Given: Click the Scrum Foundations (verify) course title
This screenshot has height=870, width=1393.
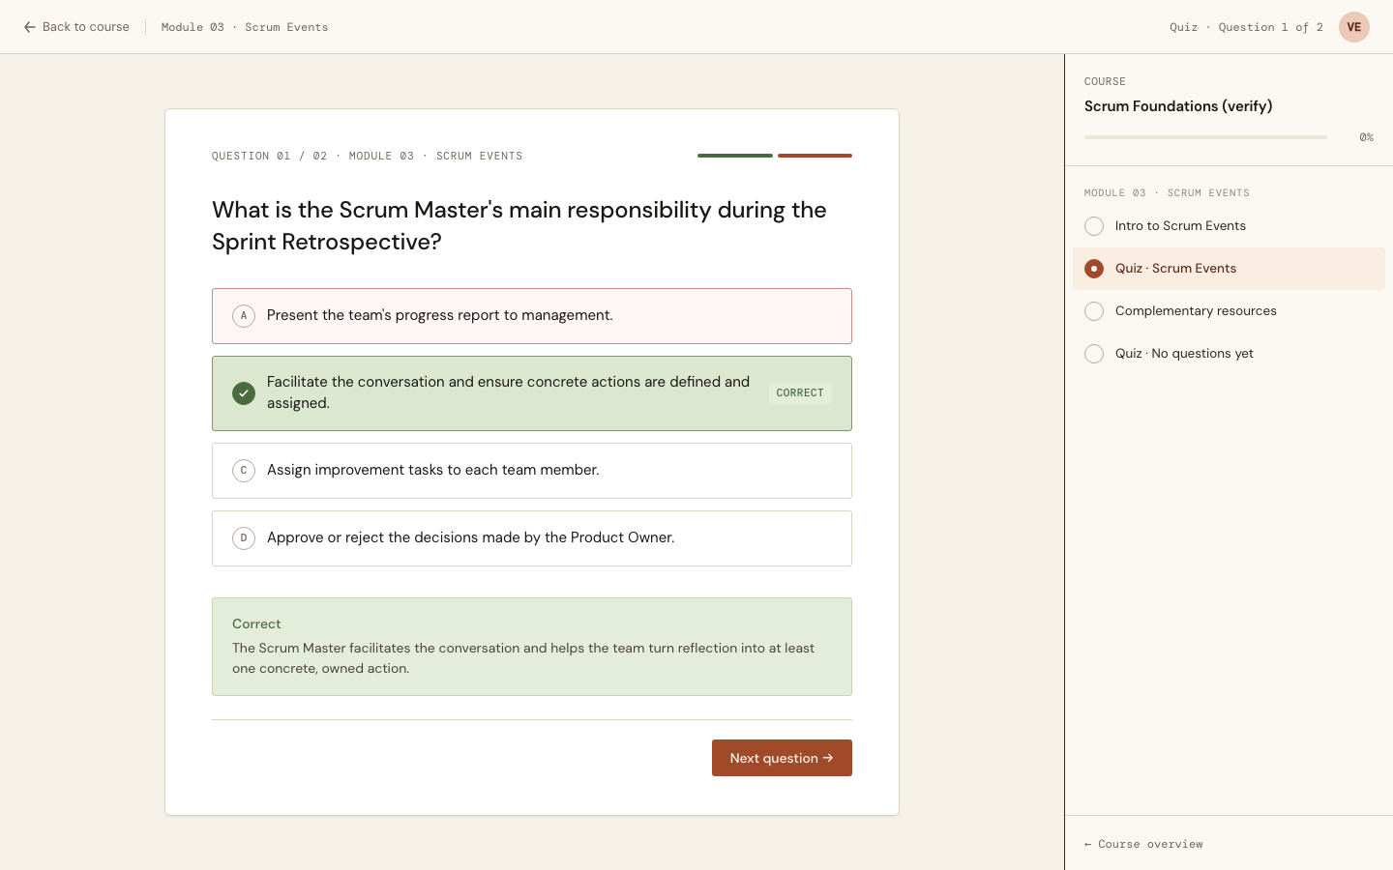Looking at the screenshot, I should click(1178, 106).
